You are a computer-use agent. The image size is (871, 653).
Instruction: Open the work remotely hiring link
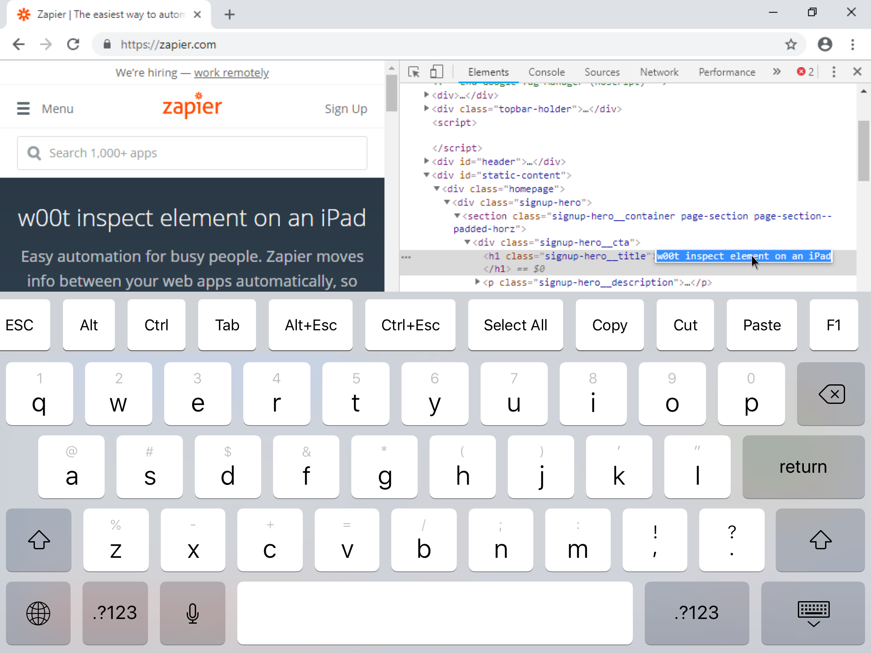pos(231,73)
